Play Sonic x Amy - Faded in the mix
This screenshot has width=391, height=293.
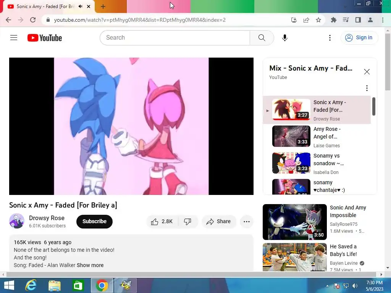coord(317,110)
